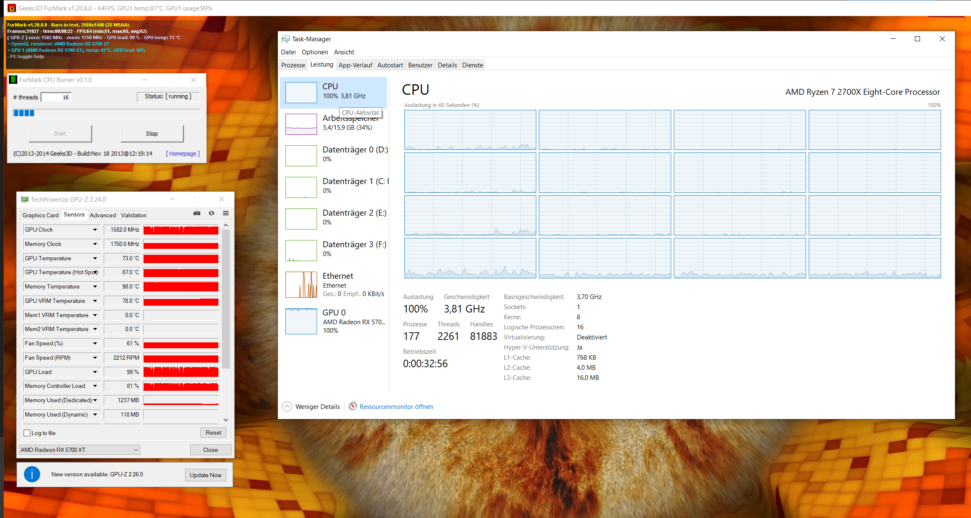Click the GPU-Z sensors vertical scrollbar
The height and width of the screenshot is (518, 971).
(x=226, y=299)
